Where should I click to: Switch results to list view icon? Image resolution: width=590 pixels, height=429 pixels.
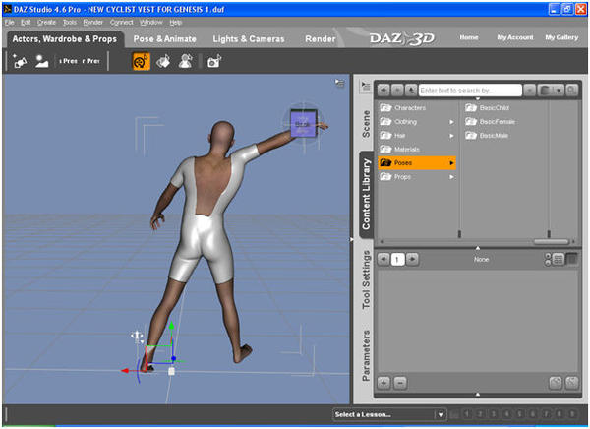(x=559, y=259)
